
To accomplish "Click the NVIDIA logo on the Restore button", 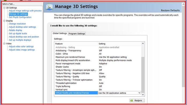I will [x=131, y=100].
